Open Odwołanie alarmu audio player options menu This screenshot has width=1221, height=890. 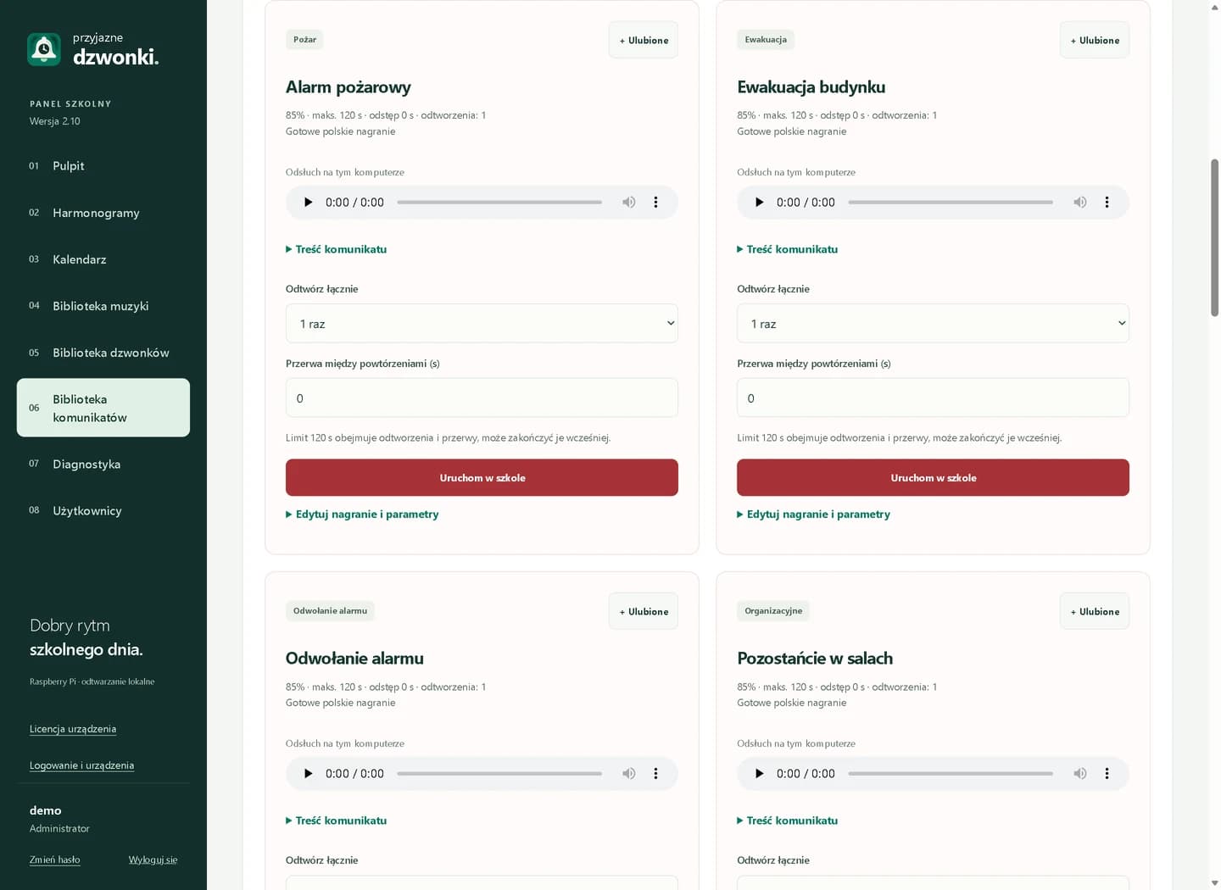coord(655,774)
